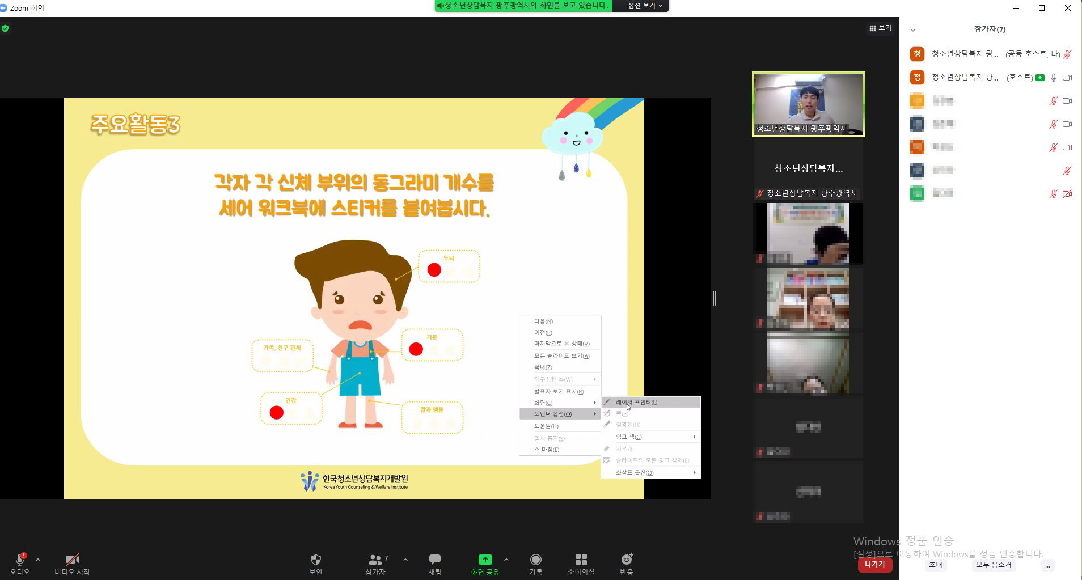
Task: Open the 옵션 보기 view options dropdown
Action: click(645, 6)
